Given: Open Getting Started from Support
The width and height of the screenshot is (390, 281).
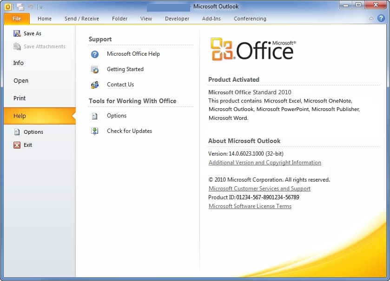Looking at the screenshot, I should pos(125,69).
